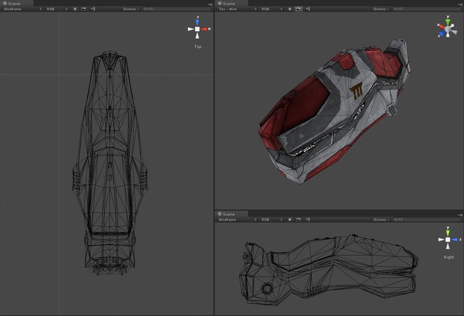Click the red X axis cone on Top gizmo
This screenshot has width=464, height=316.
tap(204, 29)
